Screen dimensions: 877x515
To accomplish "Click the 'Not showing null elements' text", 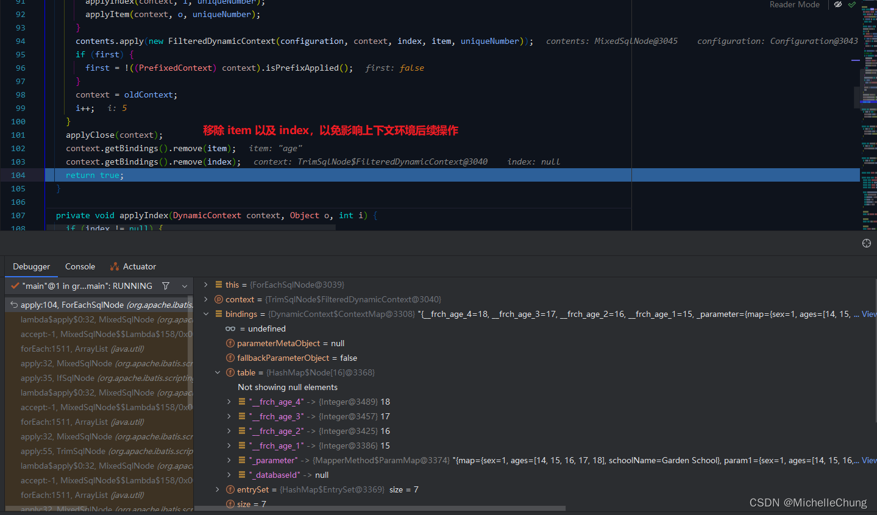I will click(x=288, y=387).
